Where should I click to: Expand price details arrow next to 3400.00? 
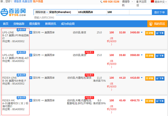pos(142,33)
